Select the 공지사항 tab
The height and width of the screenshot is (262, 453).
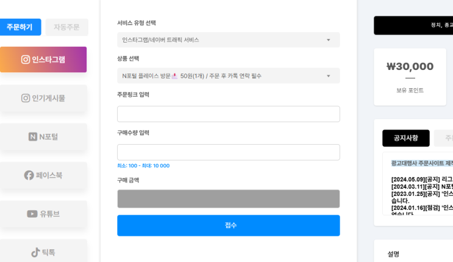405,138
